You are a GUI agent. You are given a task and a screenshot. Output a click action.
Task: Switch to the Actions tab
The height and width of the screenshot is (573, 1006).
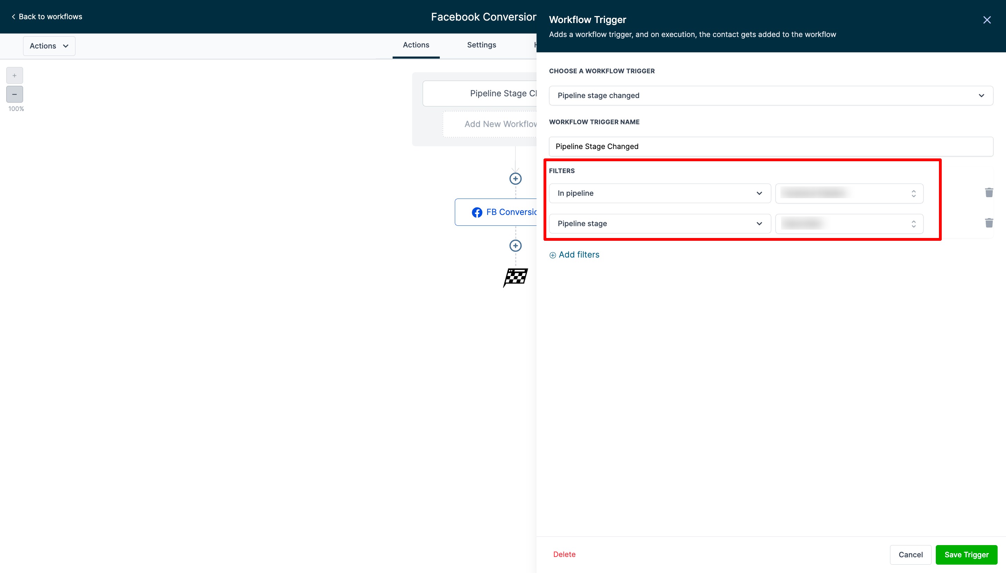tap(416, 45)
